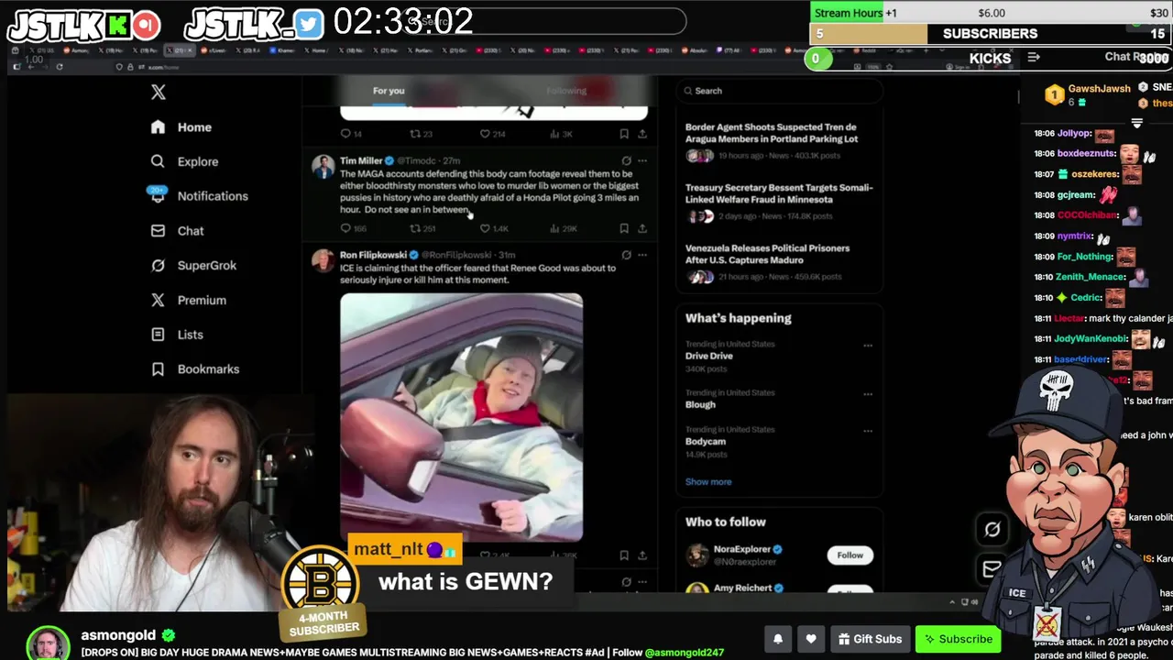Open Amy Reichert's profile
Image resolution: width=1173 pixels, height=660 pixels.
(742, 588)
